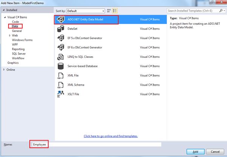Select the Code category
The height and width of the screenshot is (157, 227).
[15, 22]
